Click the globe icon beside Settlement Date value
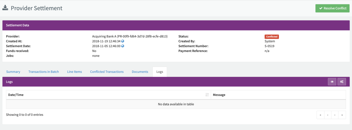Image resolution: width=352 pixels, height=130 pixels. tap(123, 46)
